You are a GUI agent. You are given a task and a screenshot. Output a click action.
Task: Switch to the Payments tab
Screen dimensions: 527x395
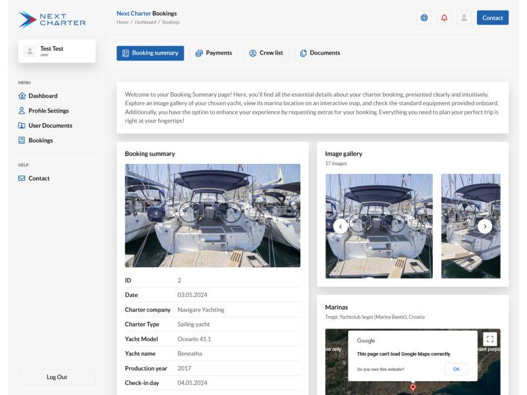pyautogui.click(x=213, y=53)
